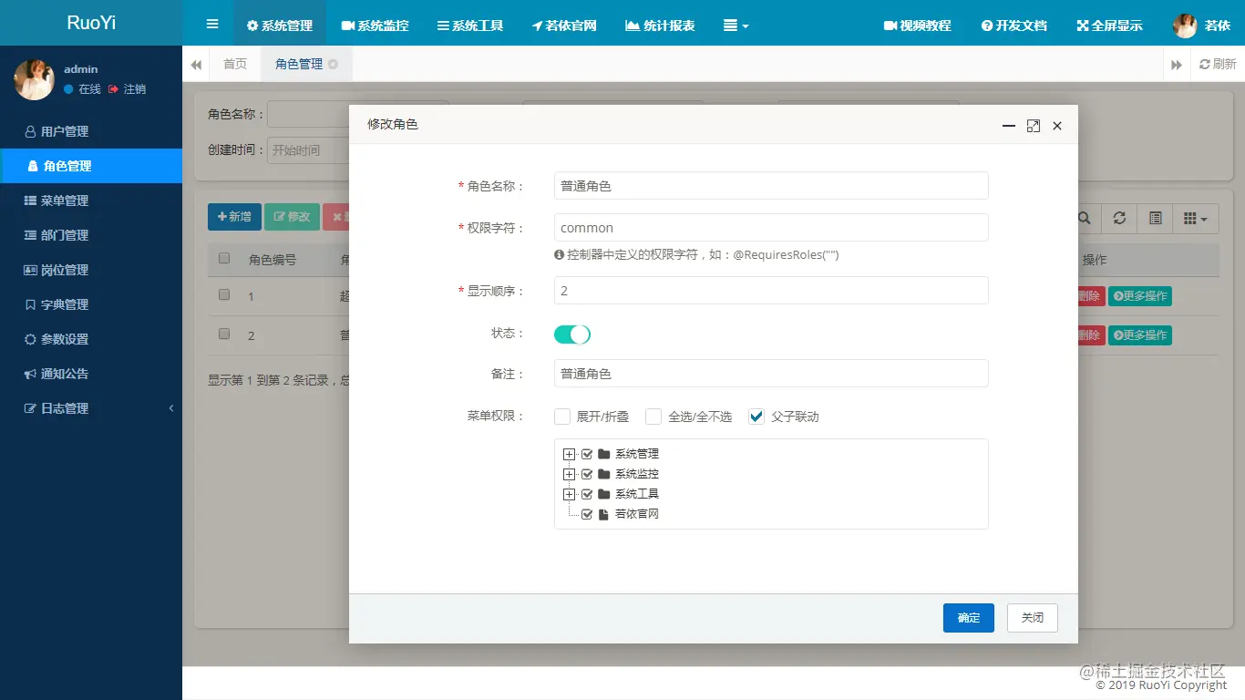Open 岗位管理 in the sidebar
1245x700 pixels.
(91, 270)
